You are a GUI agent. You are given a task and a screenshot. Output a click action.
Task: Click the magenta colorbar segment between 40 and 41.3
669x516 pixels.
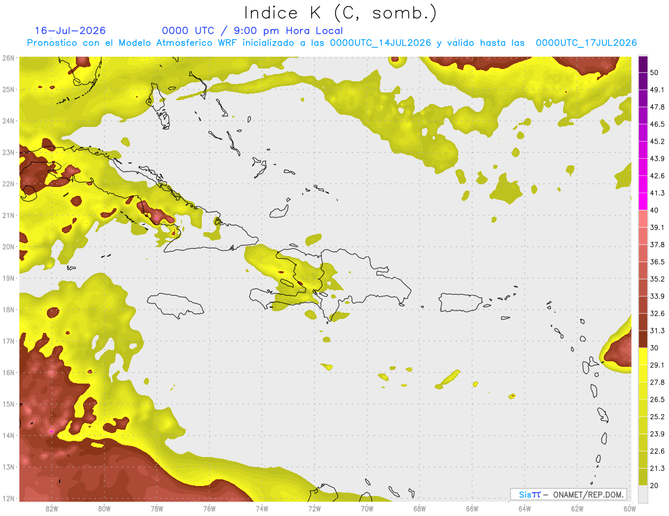[x=643, y=201]
